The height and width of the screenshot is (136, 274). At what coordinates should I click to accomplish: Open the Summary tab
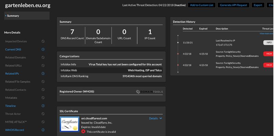pos(27,16)
